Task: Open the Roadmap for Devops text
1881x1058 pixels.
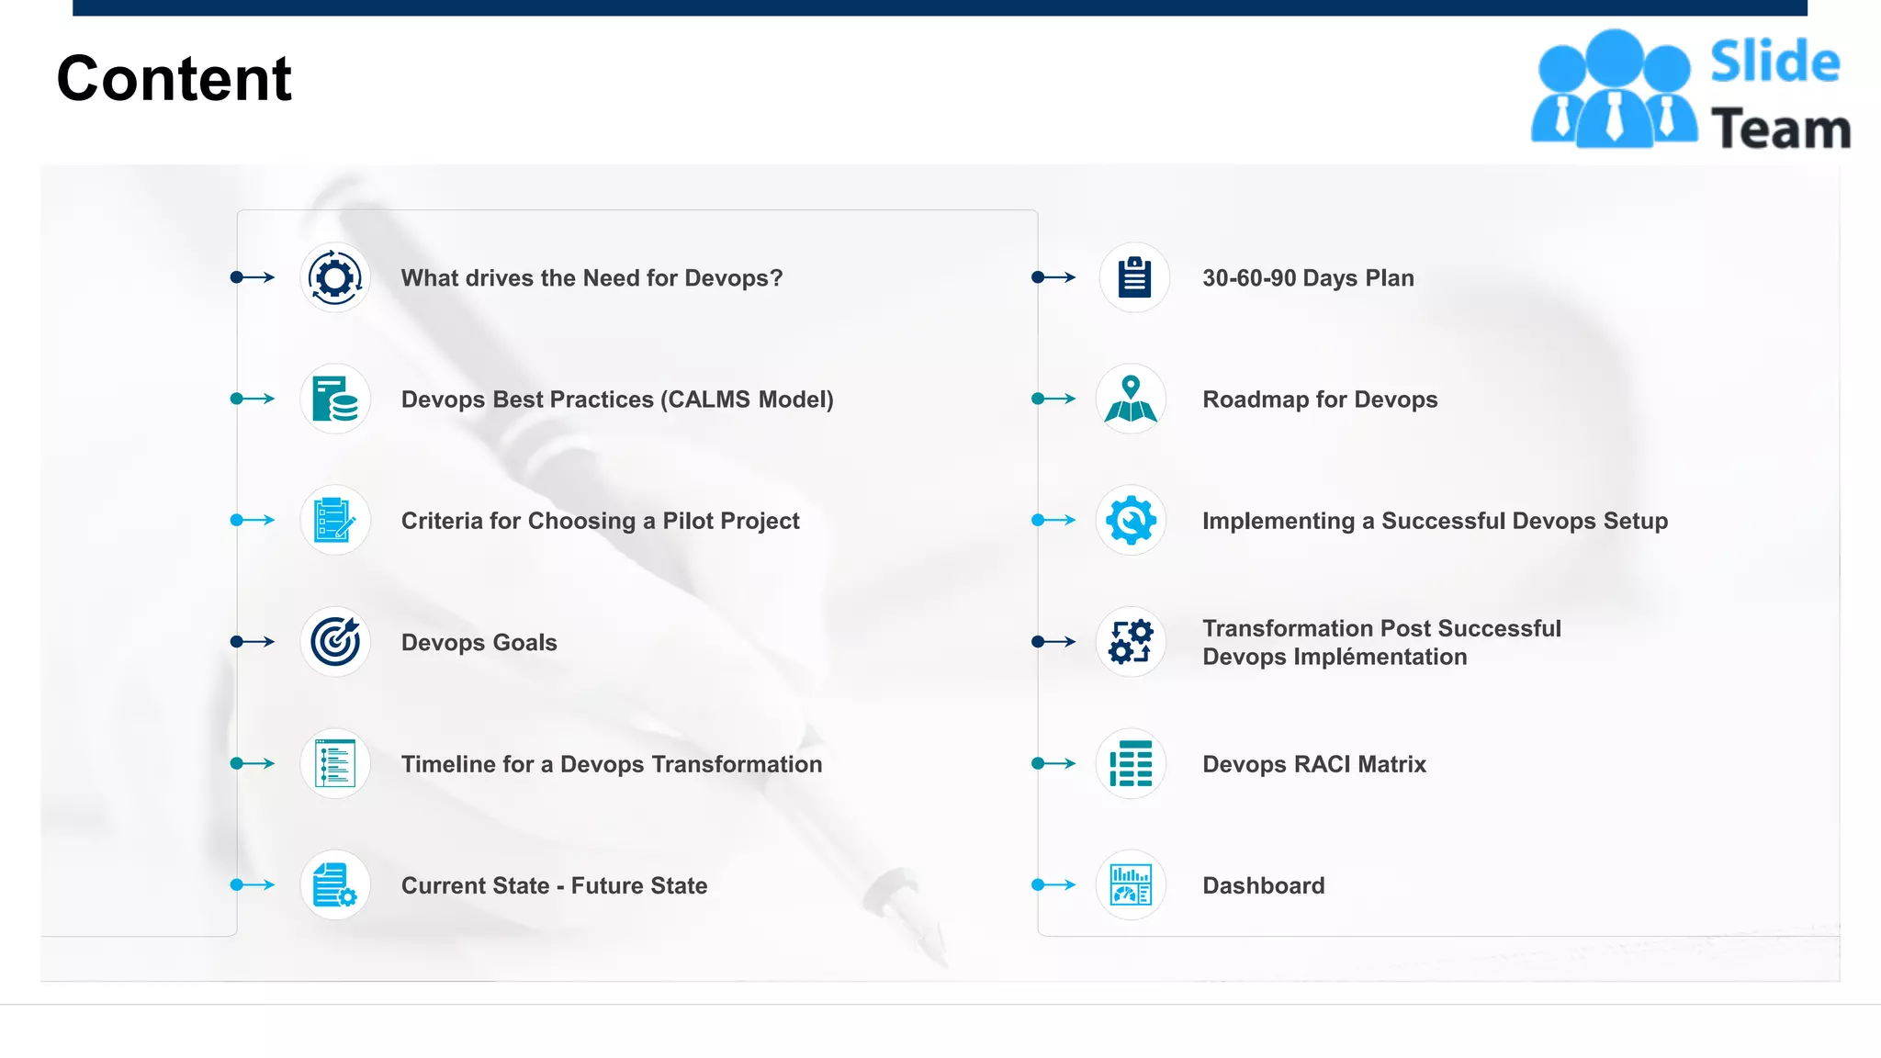Action: click(1320, 400)
